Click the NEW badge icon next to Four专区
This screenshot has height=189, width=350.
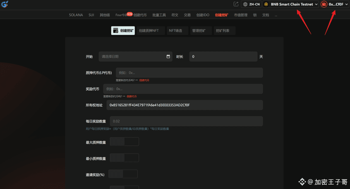click(x=129, y=13)
